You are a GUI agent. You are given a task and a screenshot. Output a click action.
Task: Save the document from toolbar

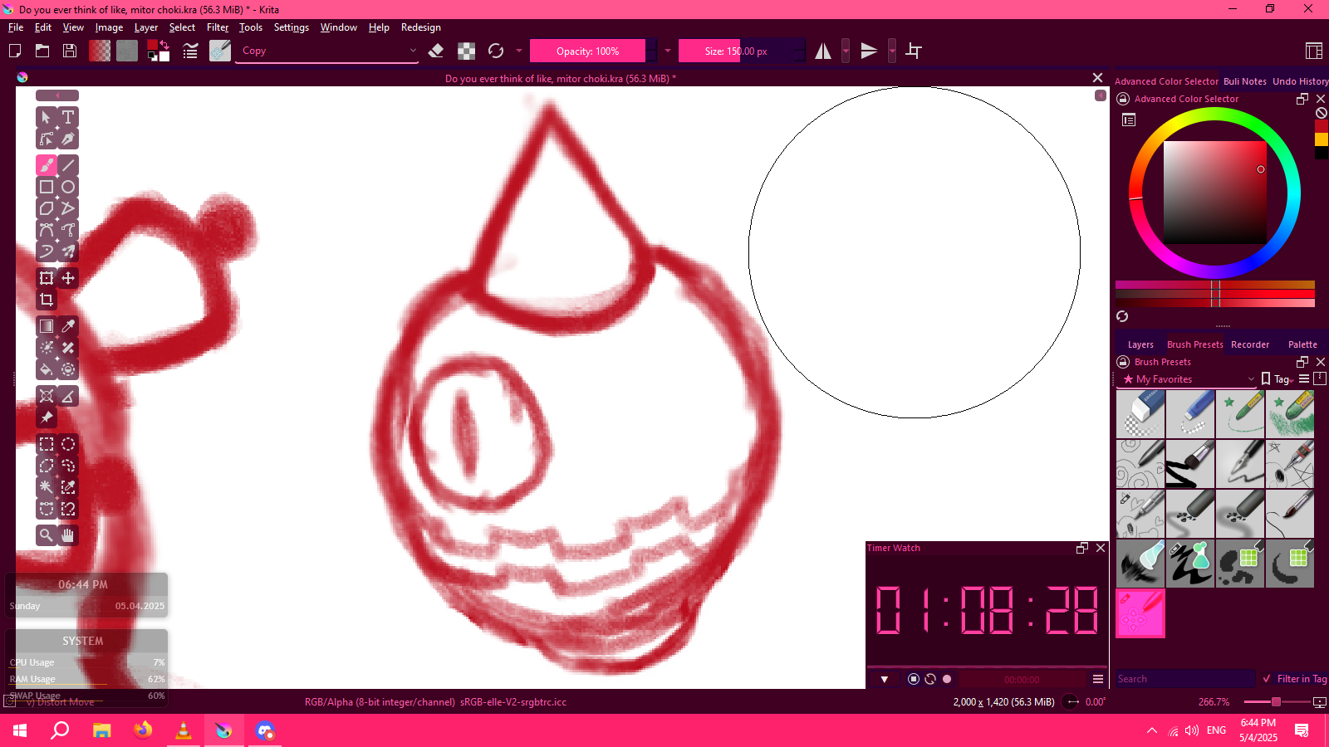(x=70, y=51)
